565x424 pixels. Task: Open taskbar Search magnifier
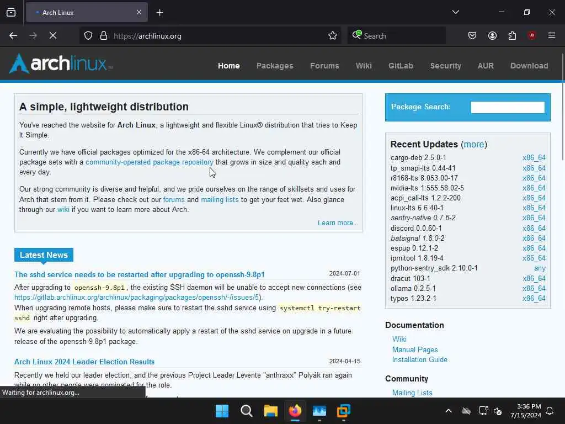(247, 411)
